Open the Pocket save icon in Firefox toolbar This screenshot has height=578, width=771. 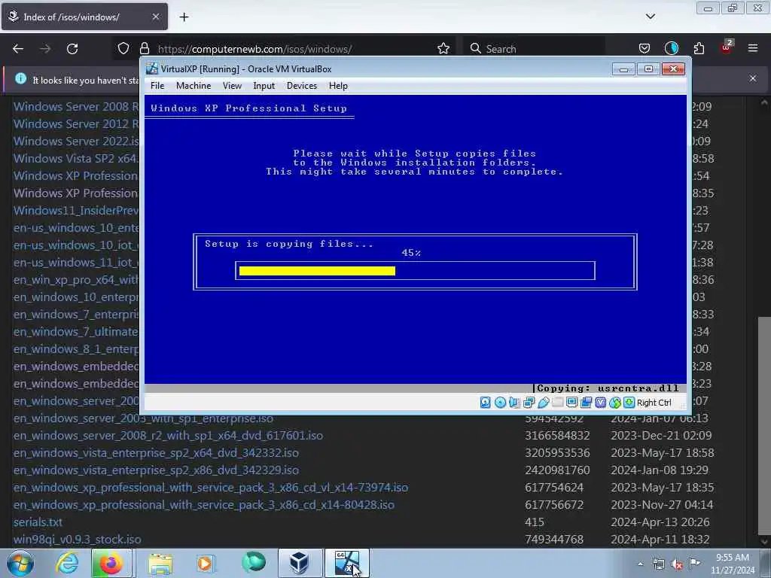(645, 49)
